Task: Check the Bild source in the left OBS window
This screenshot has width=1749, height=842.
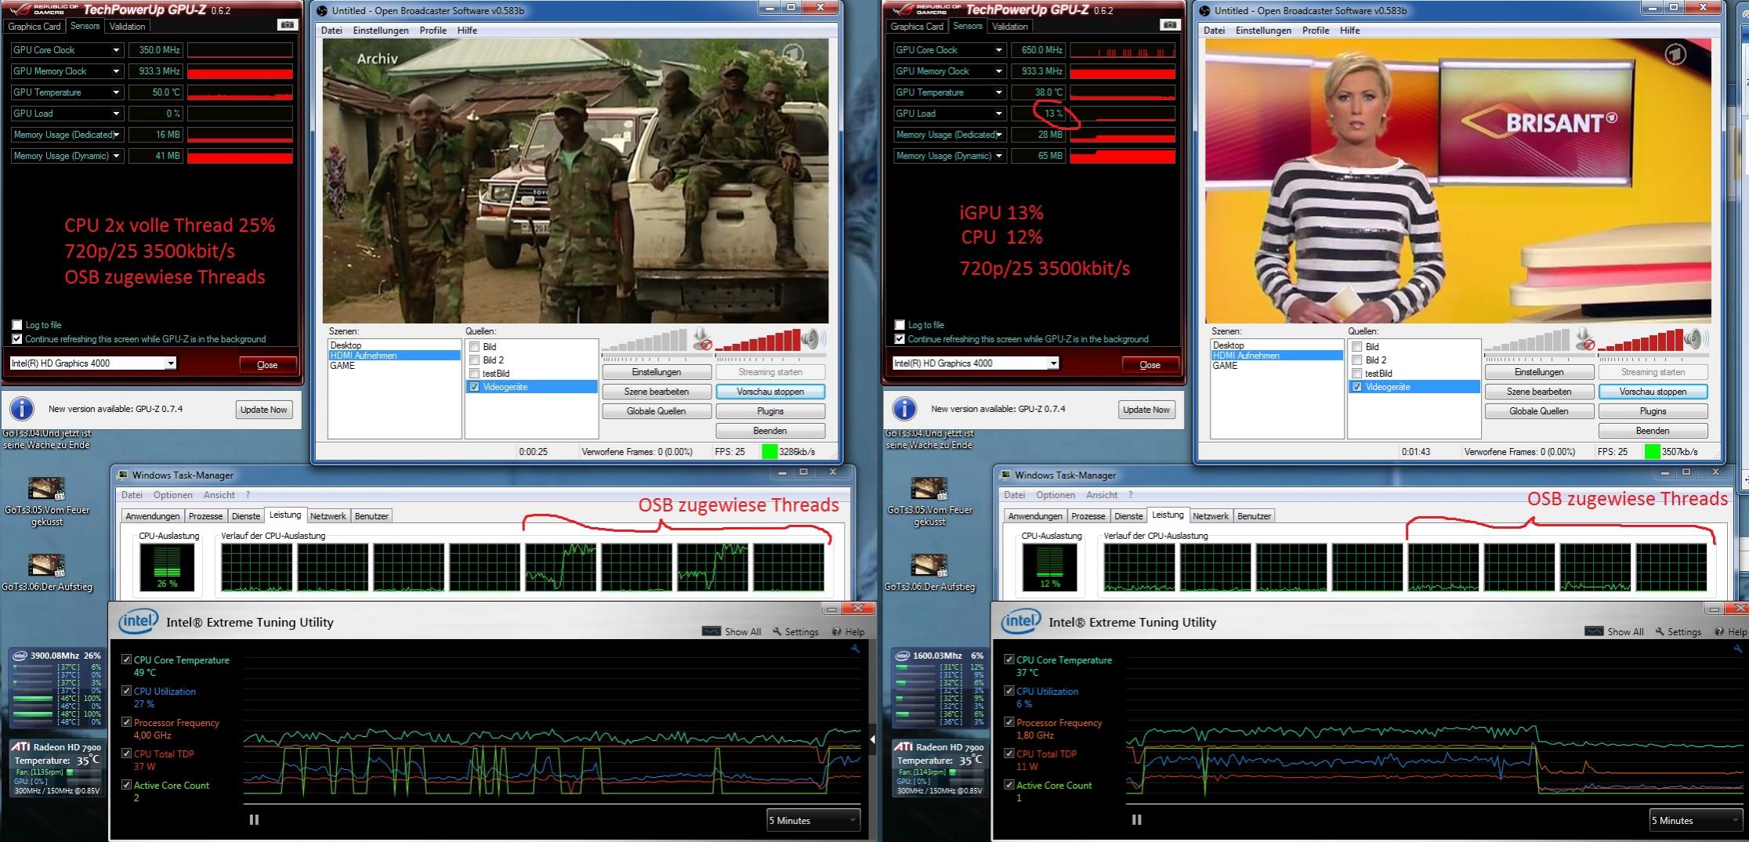Action: [474, 346]
